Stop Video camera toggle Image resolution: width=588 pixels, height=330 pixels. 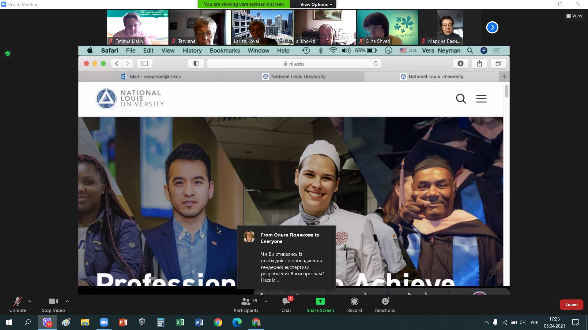pyautogui.click(x=53, y=302)
